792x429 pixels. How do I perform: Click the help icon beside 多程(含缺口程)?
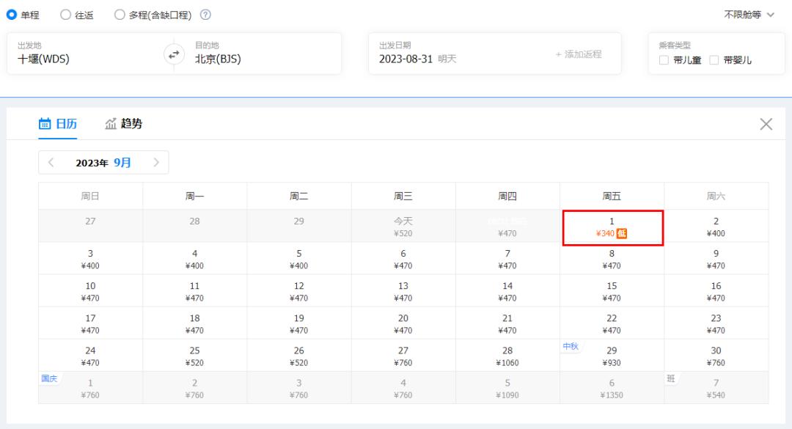click(x=205, y=15)
